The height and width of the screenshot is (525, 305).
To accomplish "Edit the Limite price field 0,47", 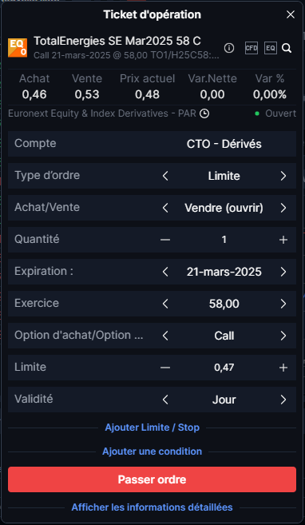I will 224,368.
